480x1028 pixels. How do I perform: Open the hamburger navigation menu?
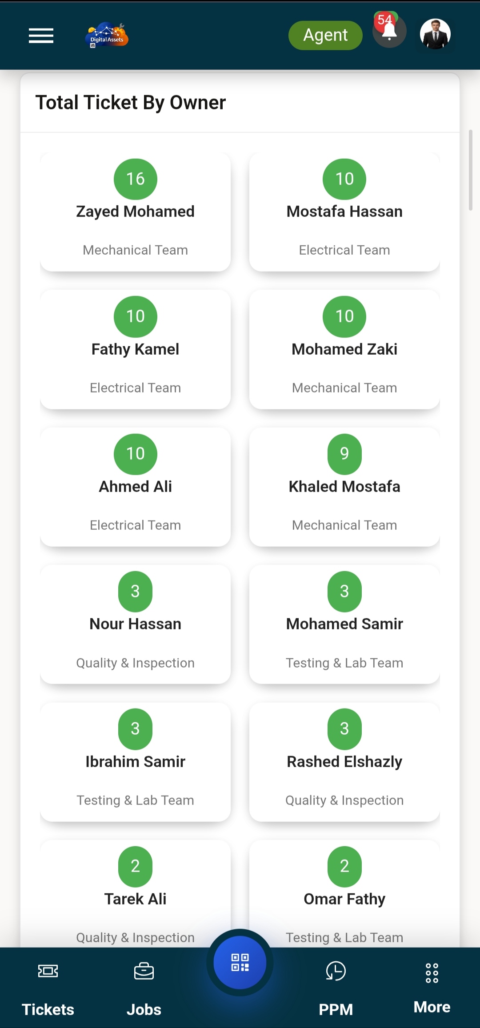[x=41, y=36]
